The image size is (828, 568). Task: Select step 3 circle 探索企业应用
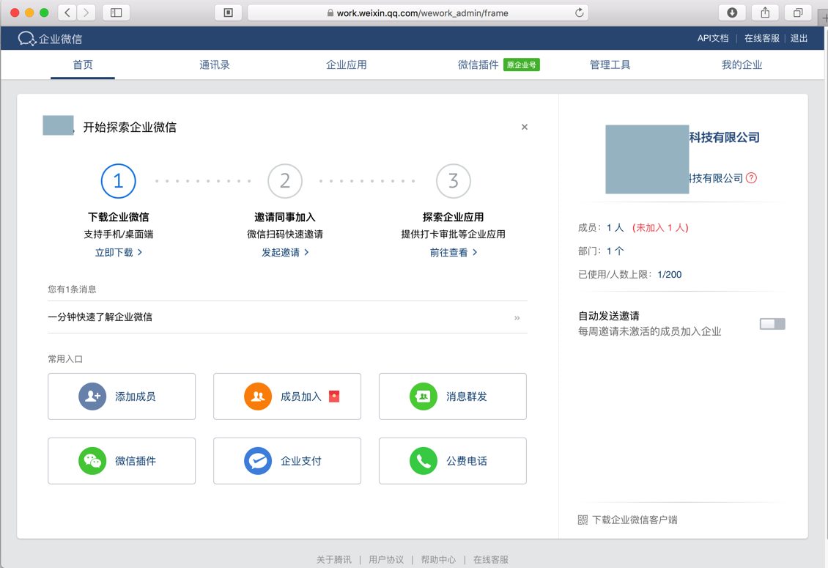(453, 181)
